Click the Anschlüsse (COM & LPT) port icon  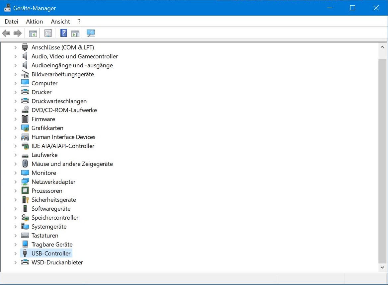(25, 47)
